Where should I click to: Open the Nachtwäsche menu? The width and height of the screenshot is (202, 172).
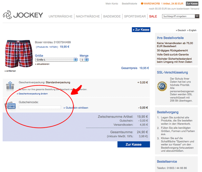point(88,16)
